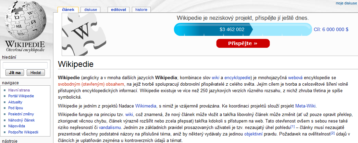The image size is (358, 143).
Task: Open Pod lípou sidebar link
Action: click(x=15, y=108)
